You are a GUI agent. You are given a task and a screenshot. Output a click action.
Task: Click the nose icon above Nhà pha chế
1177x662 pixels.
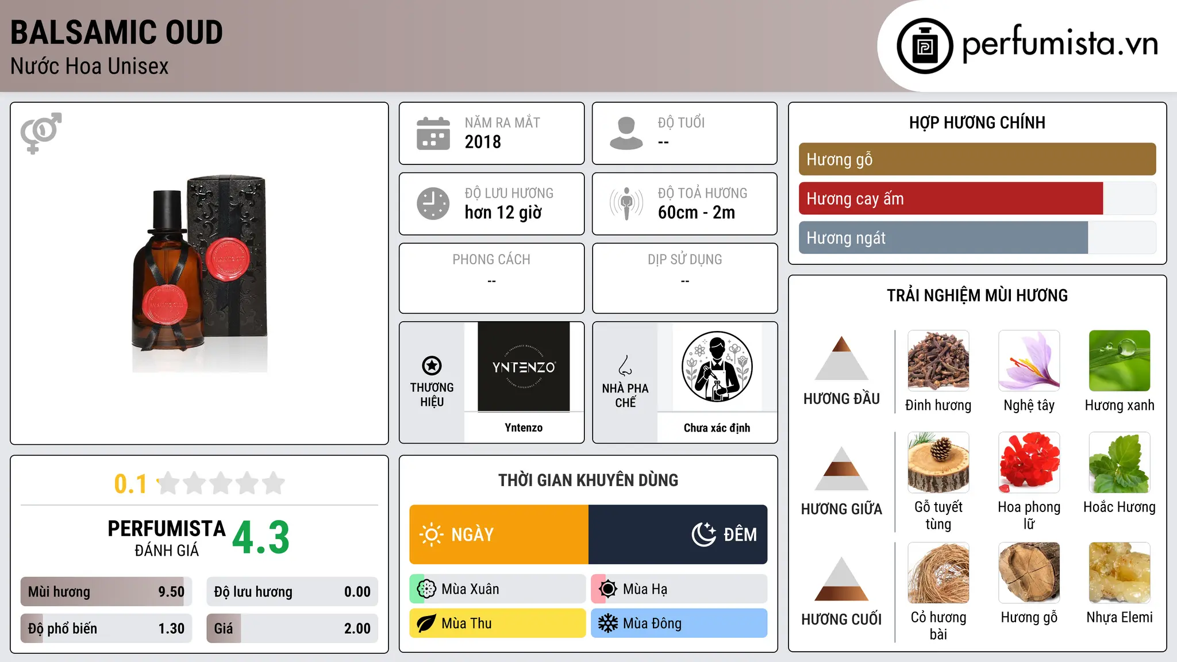coord(625,365)
